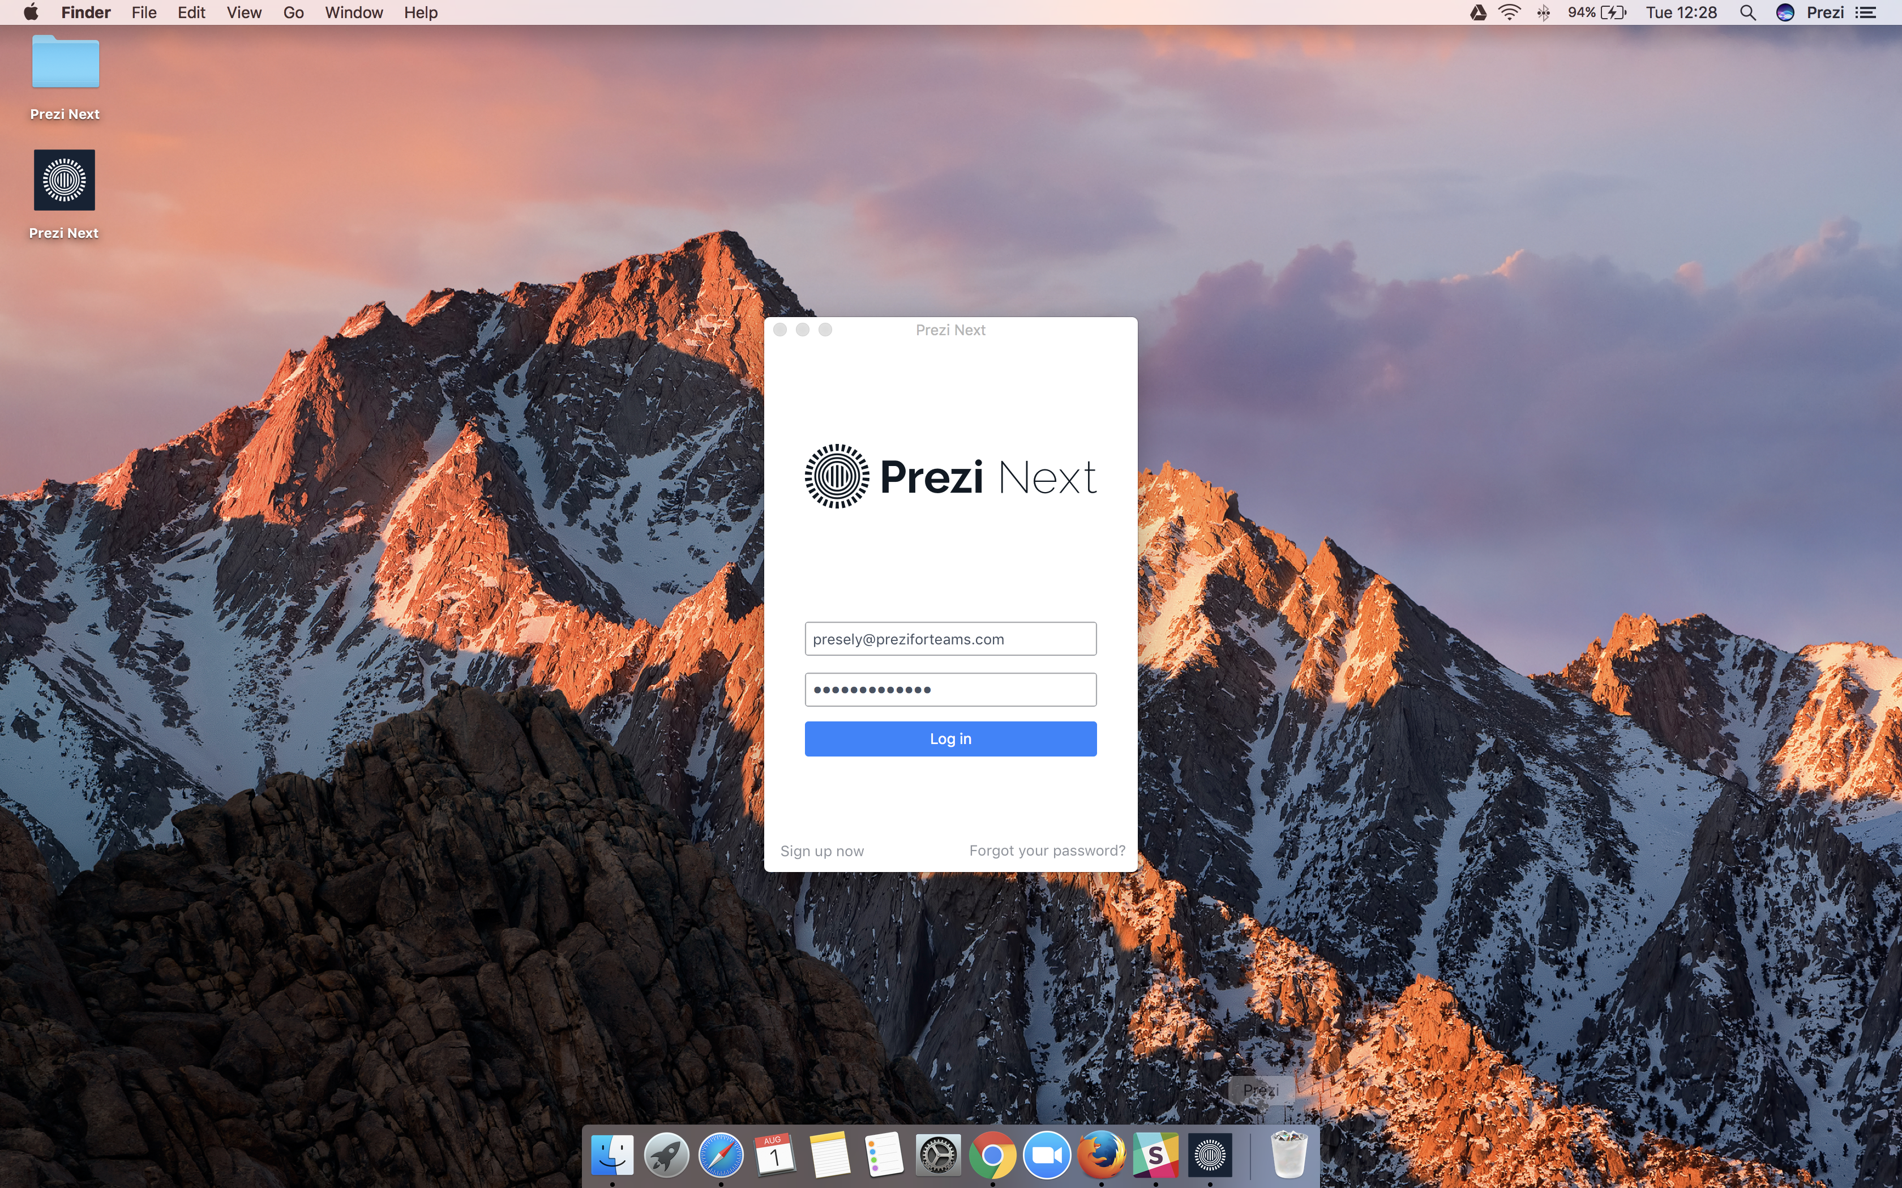1902x1188 pixels.
Task: Launch Firefox from the dock
Action: [x=1101, y=1155]
